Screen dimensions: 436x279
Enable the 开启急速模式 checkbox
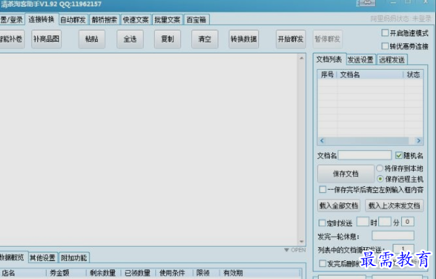(x=385, y=33)
